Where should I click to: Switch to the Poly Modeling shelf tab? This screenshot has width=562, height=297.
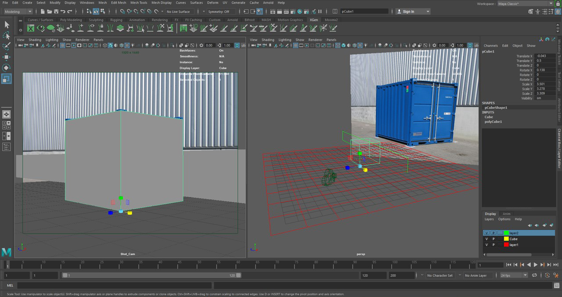click(x=71, y=20)
